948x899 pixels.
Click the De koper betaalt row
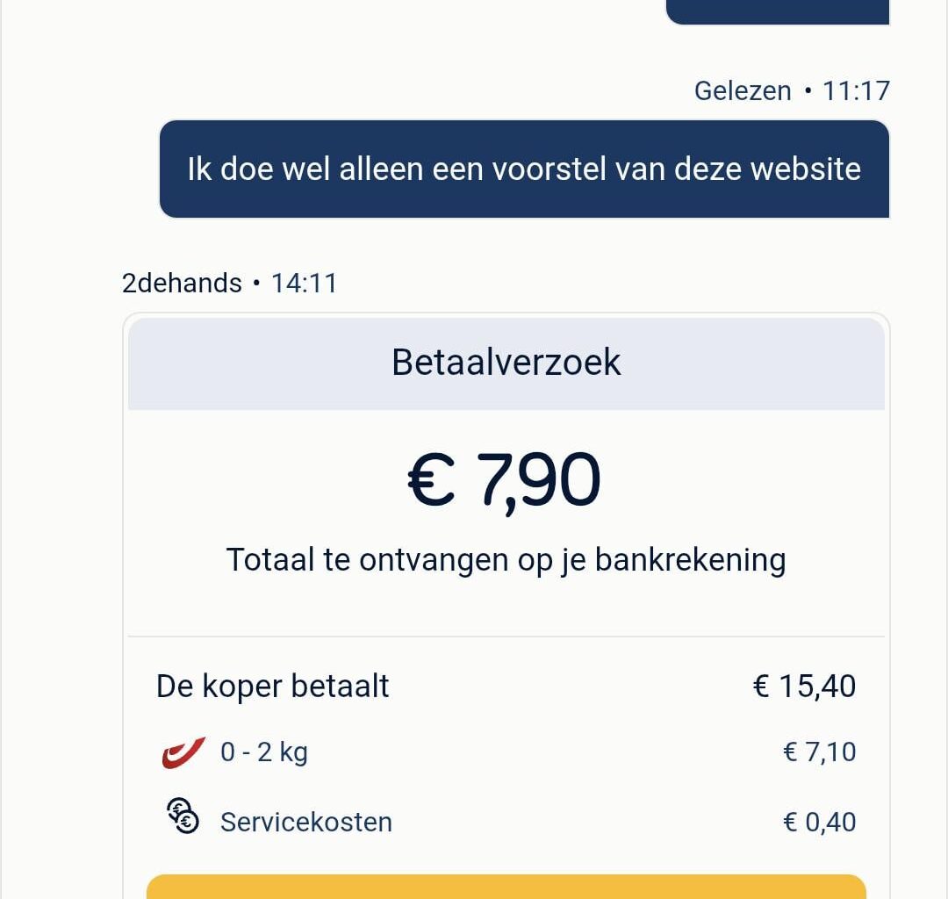273,686
